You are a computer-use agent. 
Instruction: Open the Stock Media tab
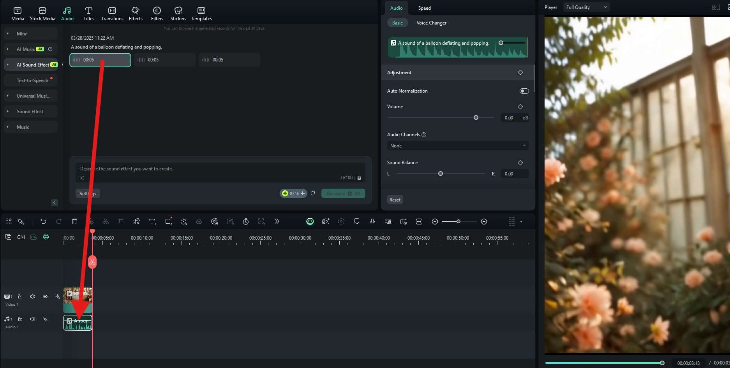42,14
